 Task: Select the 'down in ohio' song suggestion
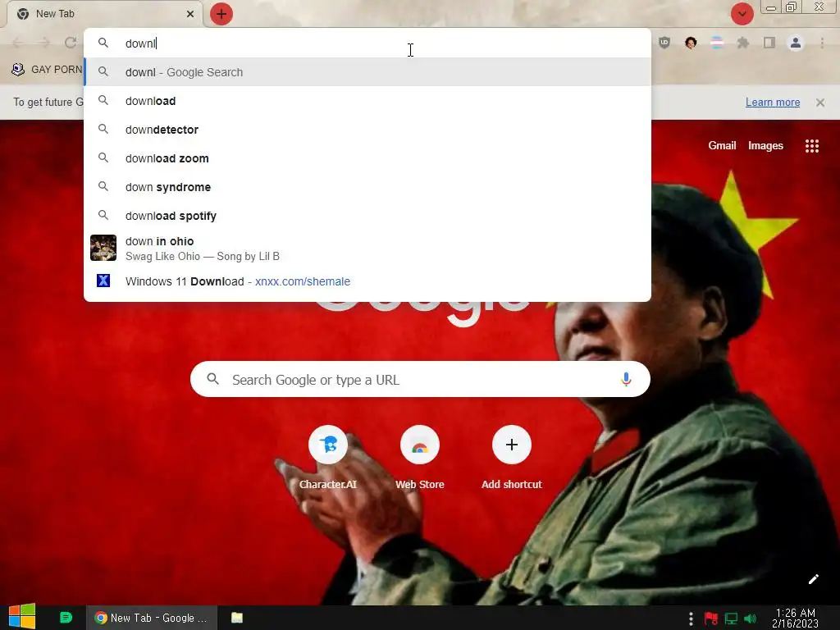tap(367, 248)
